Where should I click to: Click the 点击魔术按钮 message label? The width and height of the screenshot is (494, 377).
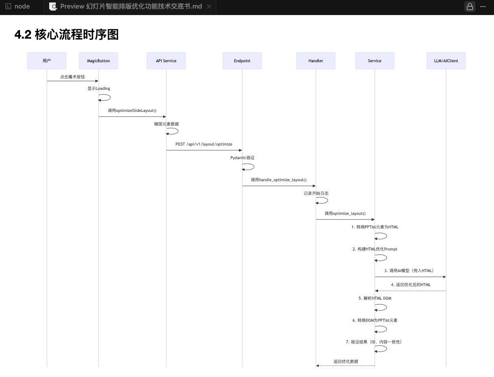click(x=72, y=77)
